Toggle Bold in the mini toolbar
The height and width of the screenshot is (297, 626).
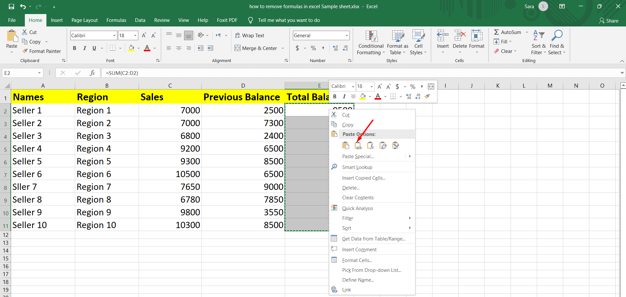(x=335, y=96)
